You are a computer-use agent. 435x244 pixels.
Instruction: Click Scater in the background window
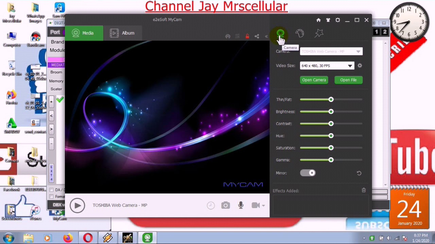[x=56, y=89]
